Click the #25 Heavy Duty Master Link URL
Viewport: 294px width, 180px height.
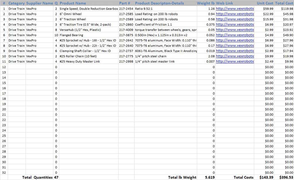[x=235, y=61]
